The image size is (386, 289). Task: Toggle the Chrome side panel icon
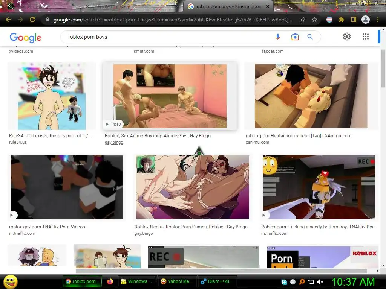354,20
